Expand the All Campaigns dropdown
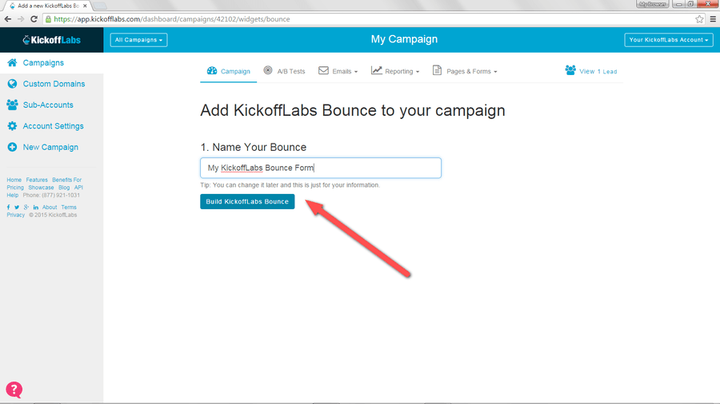The height and width of the screenshot is (404, 720). pyautogui.click(x=138, y=40)
